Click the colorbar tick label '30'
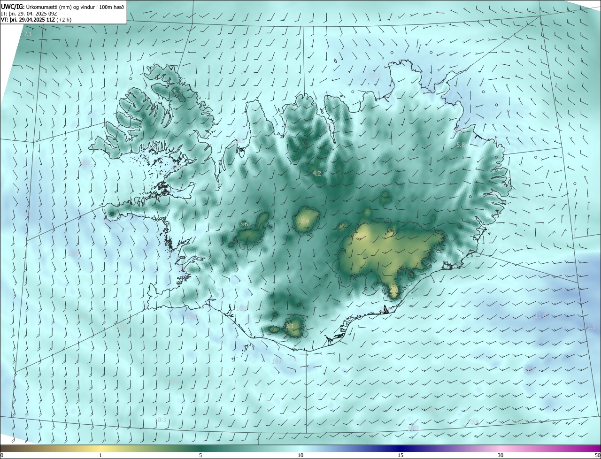 501,455
